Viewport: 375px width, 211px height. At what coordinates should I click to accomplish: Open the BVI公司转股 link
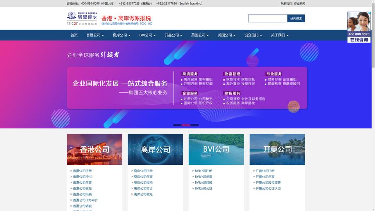coord(204,182)
